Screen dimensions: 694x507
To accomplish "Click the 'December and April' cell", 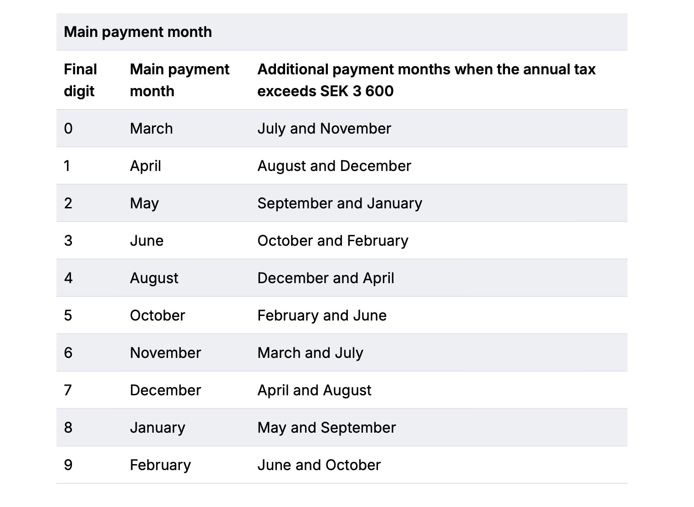I will click(326, 278).
